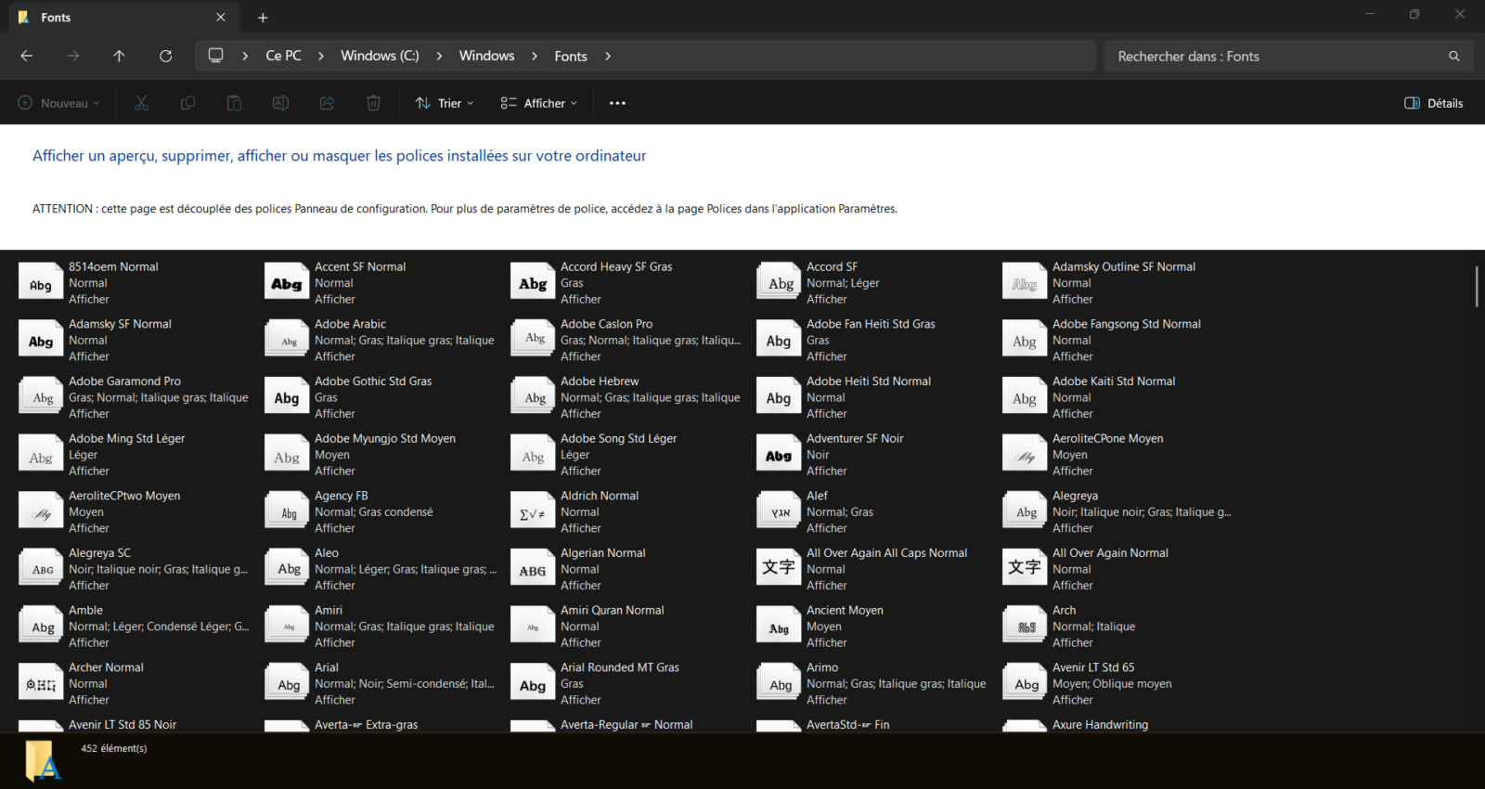Click Afficher under Avenir LT Std 65
This screenshot has height=789, width=1485.
1073,700
